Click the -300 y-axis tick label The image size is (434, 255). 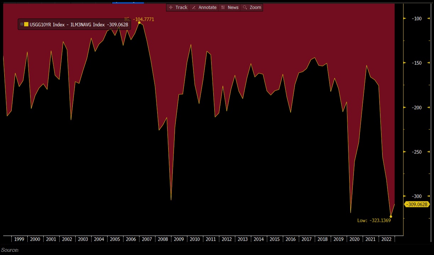click(416, 196)
